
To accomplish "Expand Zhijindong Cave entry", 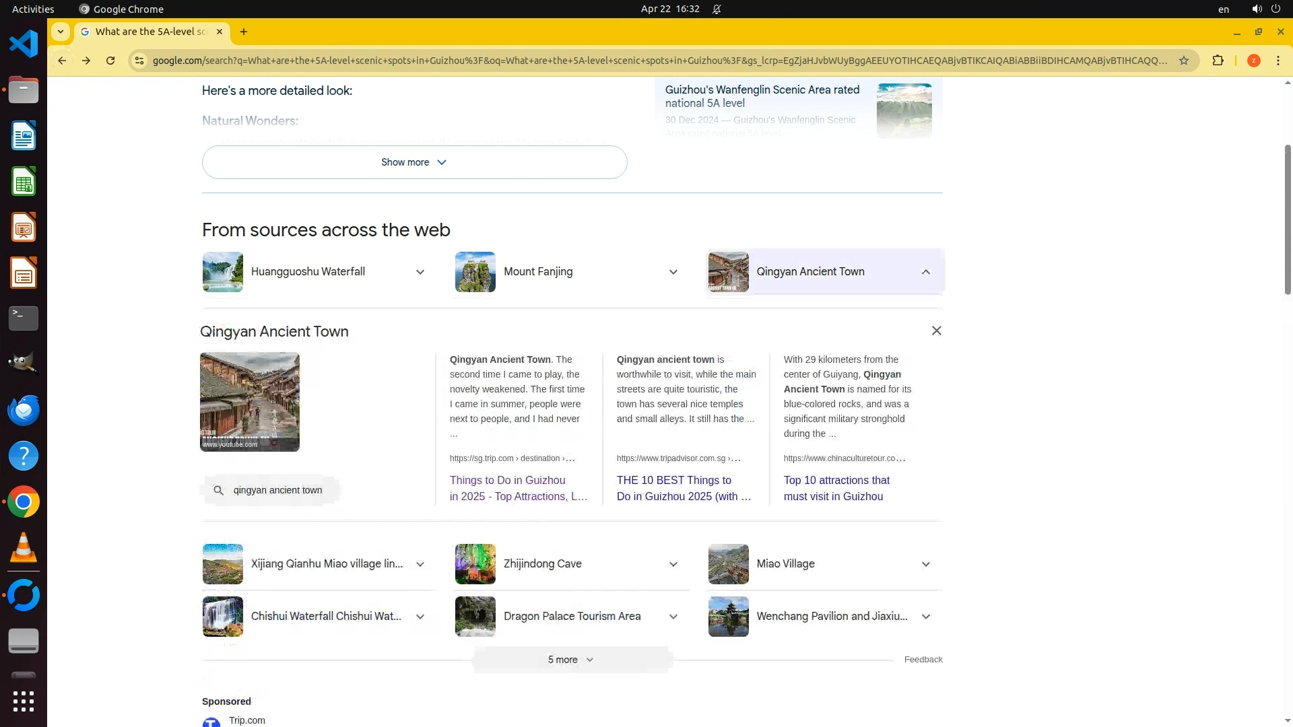I will click(x=673, y=564).
